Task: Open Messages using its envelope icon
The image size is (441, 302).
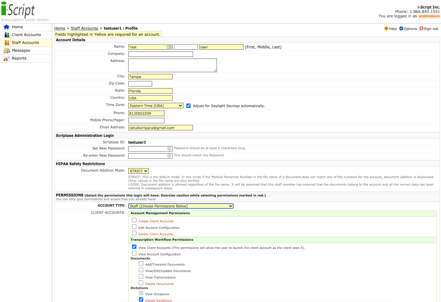Action: (x=7, y=50)
